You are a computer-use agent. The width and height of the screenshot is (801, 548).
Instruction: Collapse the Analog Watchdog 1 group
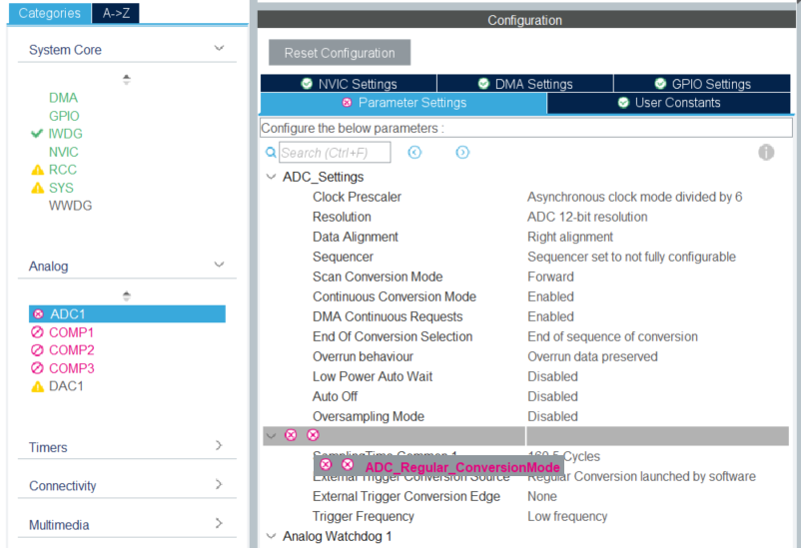pos(271,536)
